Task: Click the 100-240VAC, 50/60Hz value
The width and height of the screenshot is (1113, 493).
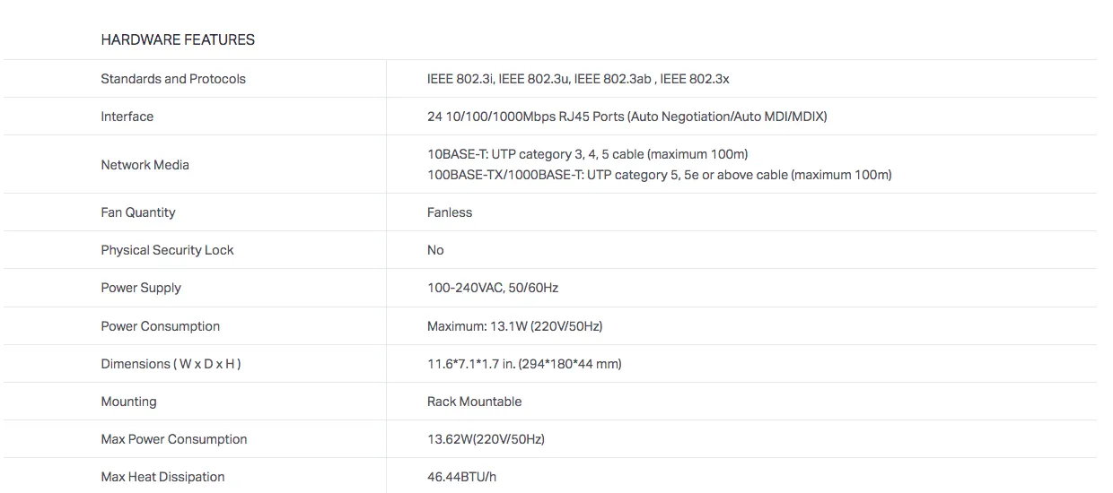Action: [493, 288]
